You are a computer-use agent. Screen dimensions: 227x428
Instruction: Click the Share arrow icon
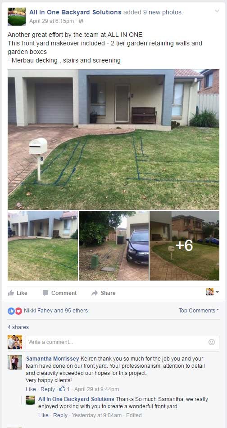coord(95,293)
